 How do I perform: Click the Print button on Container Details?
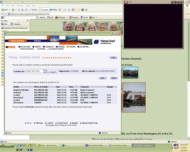(x=113, y=58)
